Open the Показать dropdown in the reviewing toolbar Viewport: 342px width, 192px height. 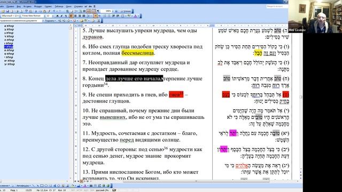click(50, 21)
